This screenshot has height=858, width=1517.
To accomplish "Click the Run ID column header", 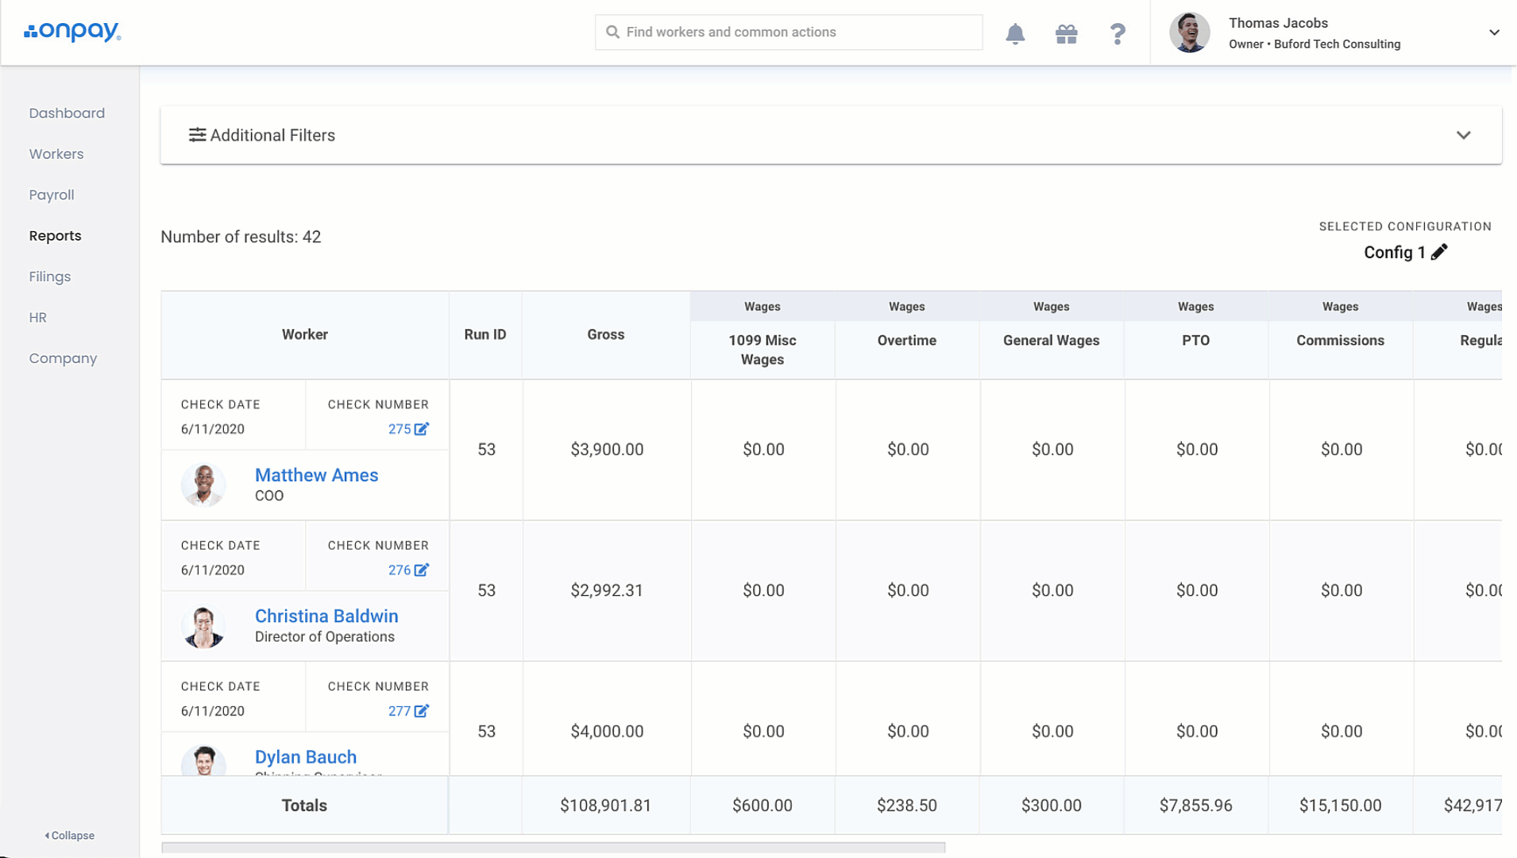I will [485, 334].
